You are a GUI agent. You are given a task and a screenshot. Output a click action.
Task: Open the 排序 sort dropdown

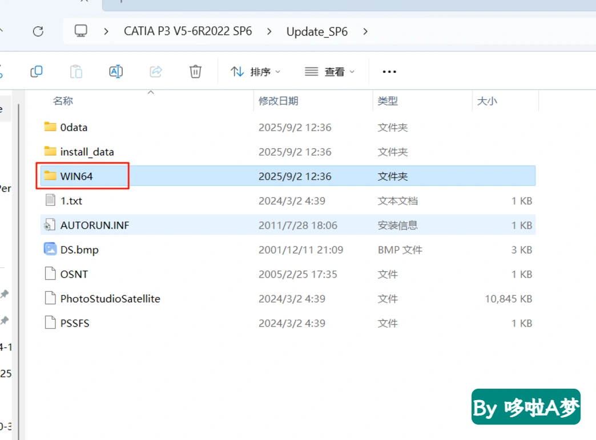tap(255, 71)
